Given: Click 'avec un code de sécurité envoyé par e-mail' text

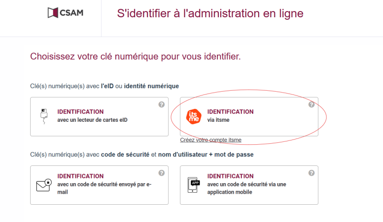Looking at the screenshot, I should click(104, 188).
